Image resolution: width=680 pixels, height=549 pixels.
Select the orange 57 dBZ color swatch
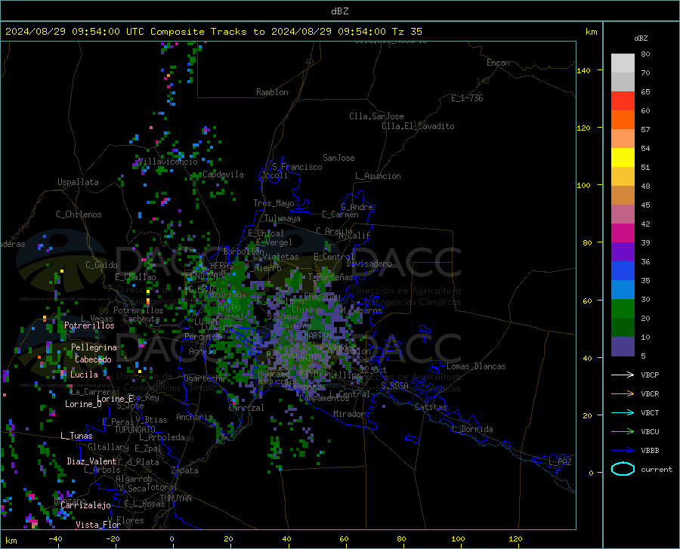click(x=623, y=120)
